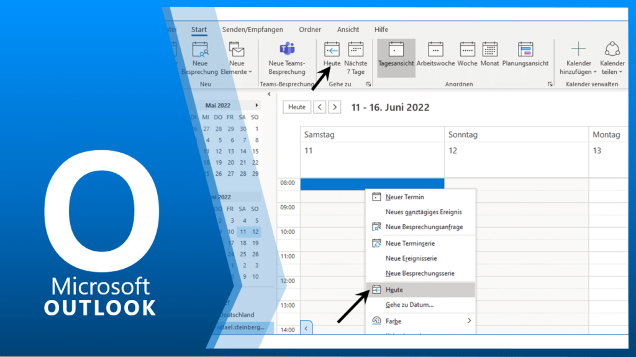Screen dimensions: 636x357
Task: Create a Neue Teams-Besprechung
Action: pyautogui.click(x=287, y=59)
